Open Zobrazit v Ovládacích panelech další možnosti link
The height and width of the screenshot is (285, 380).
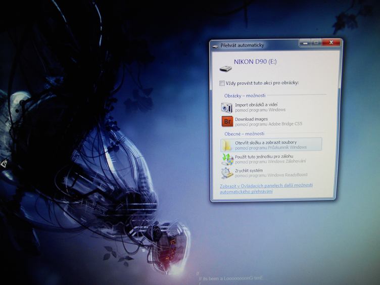tap(266, 188)
